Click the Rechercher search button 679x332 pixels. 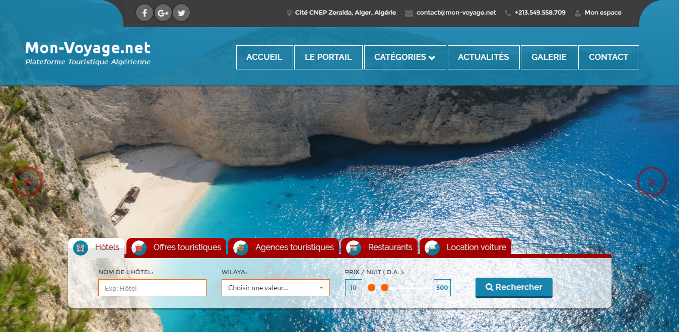[x=514, y=287]
